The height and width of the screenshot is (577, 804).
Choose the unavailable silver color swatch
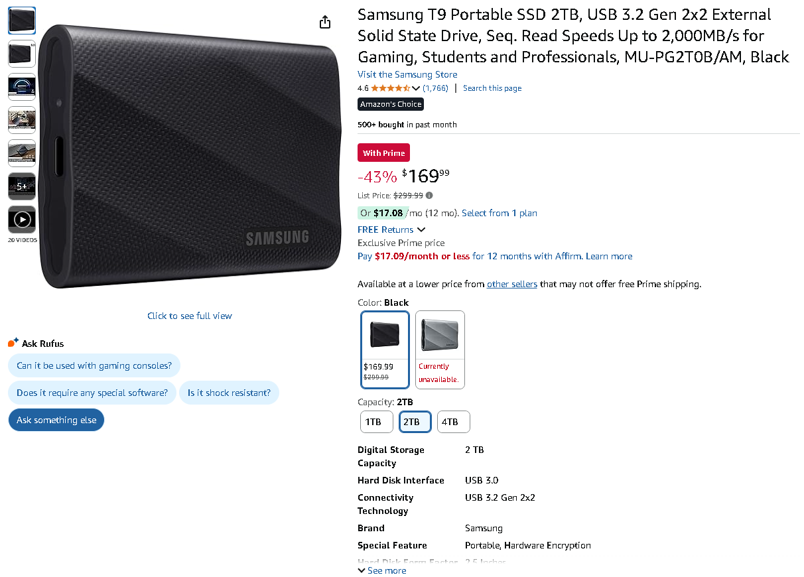(x=440, y=349)
